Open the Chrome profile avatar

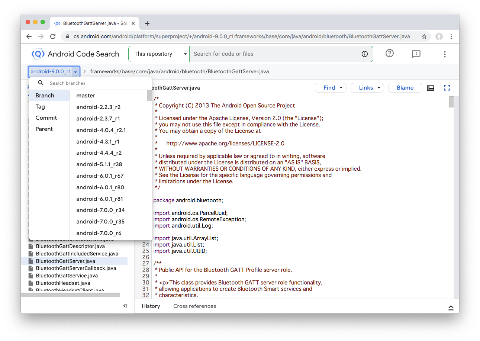click(439, 36)
